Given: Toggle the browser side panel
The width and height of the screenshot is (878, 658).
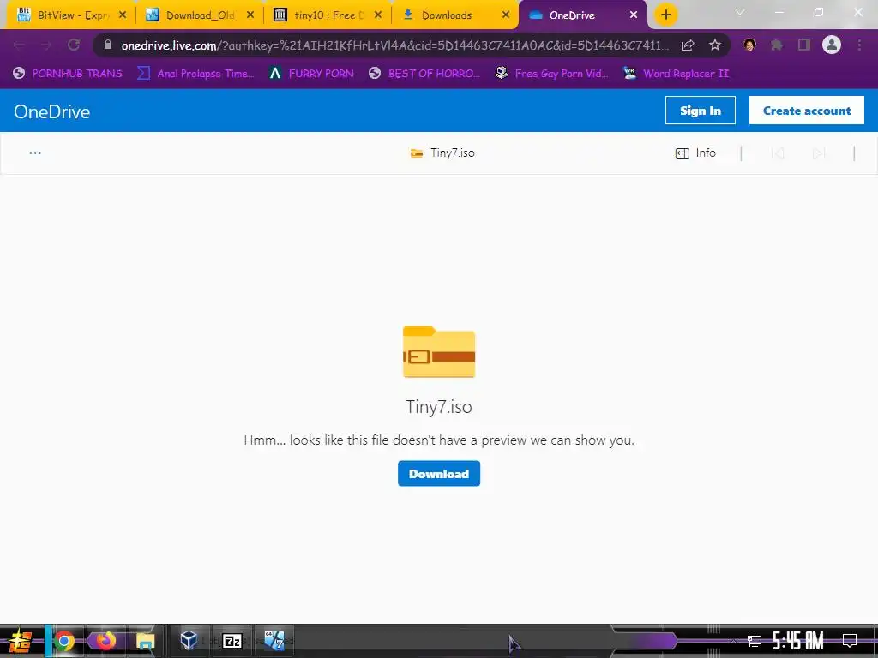Looking at the screenshot, I should [804, 45].
